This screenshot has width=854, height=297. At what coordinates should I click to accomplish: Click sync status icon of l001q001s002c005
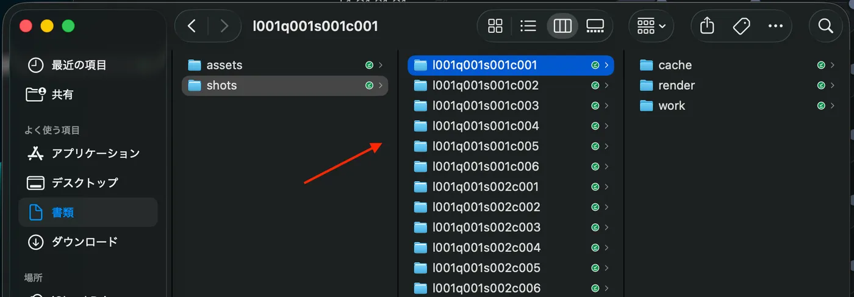pos(595,268)
